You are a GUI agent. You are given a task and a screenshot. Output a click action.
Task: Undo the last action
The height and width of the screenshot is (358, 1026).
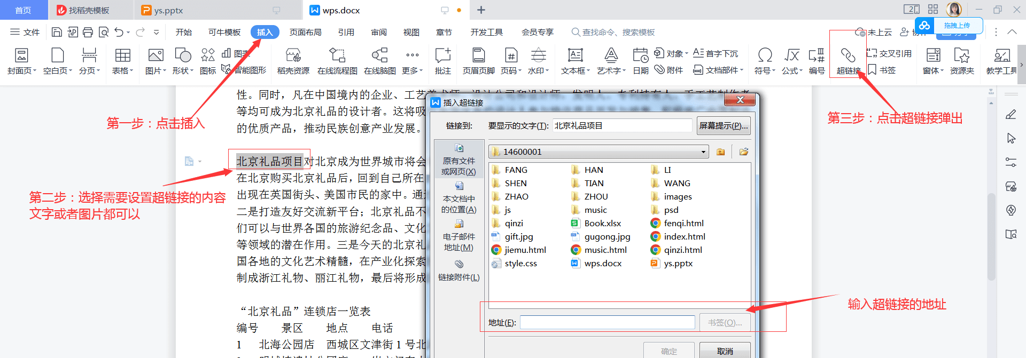(119, 32)
